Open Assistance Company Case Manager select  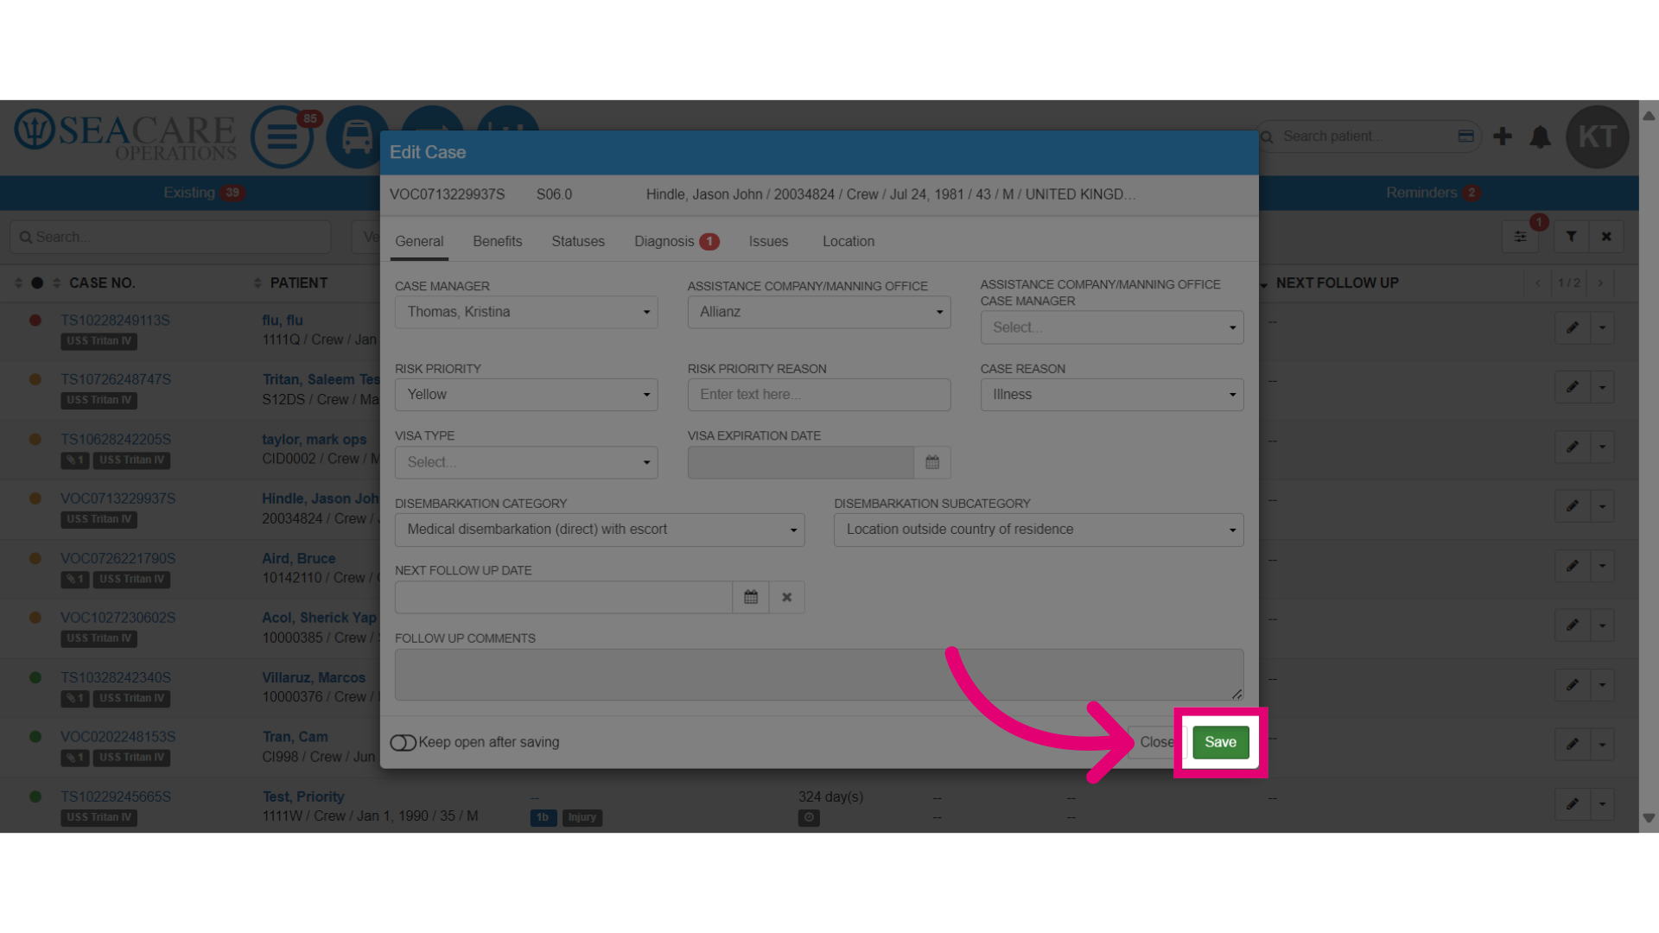click(x=1111, y=327)
